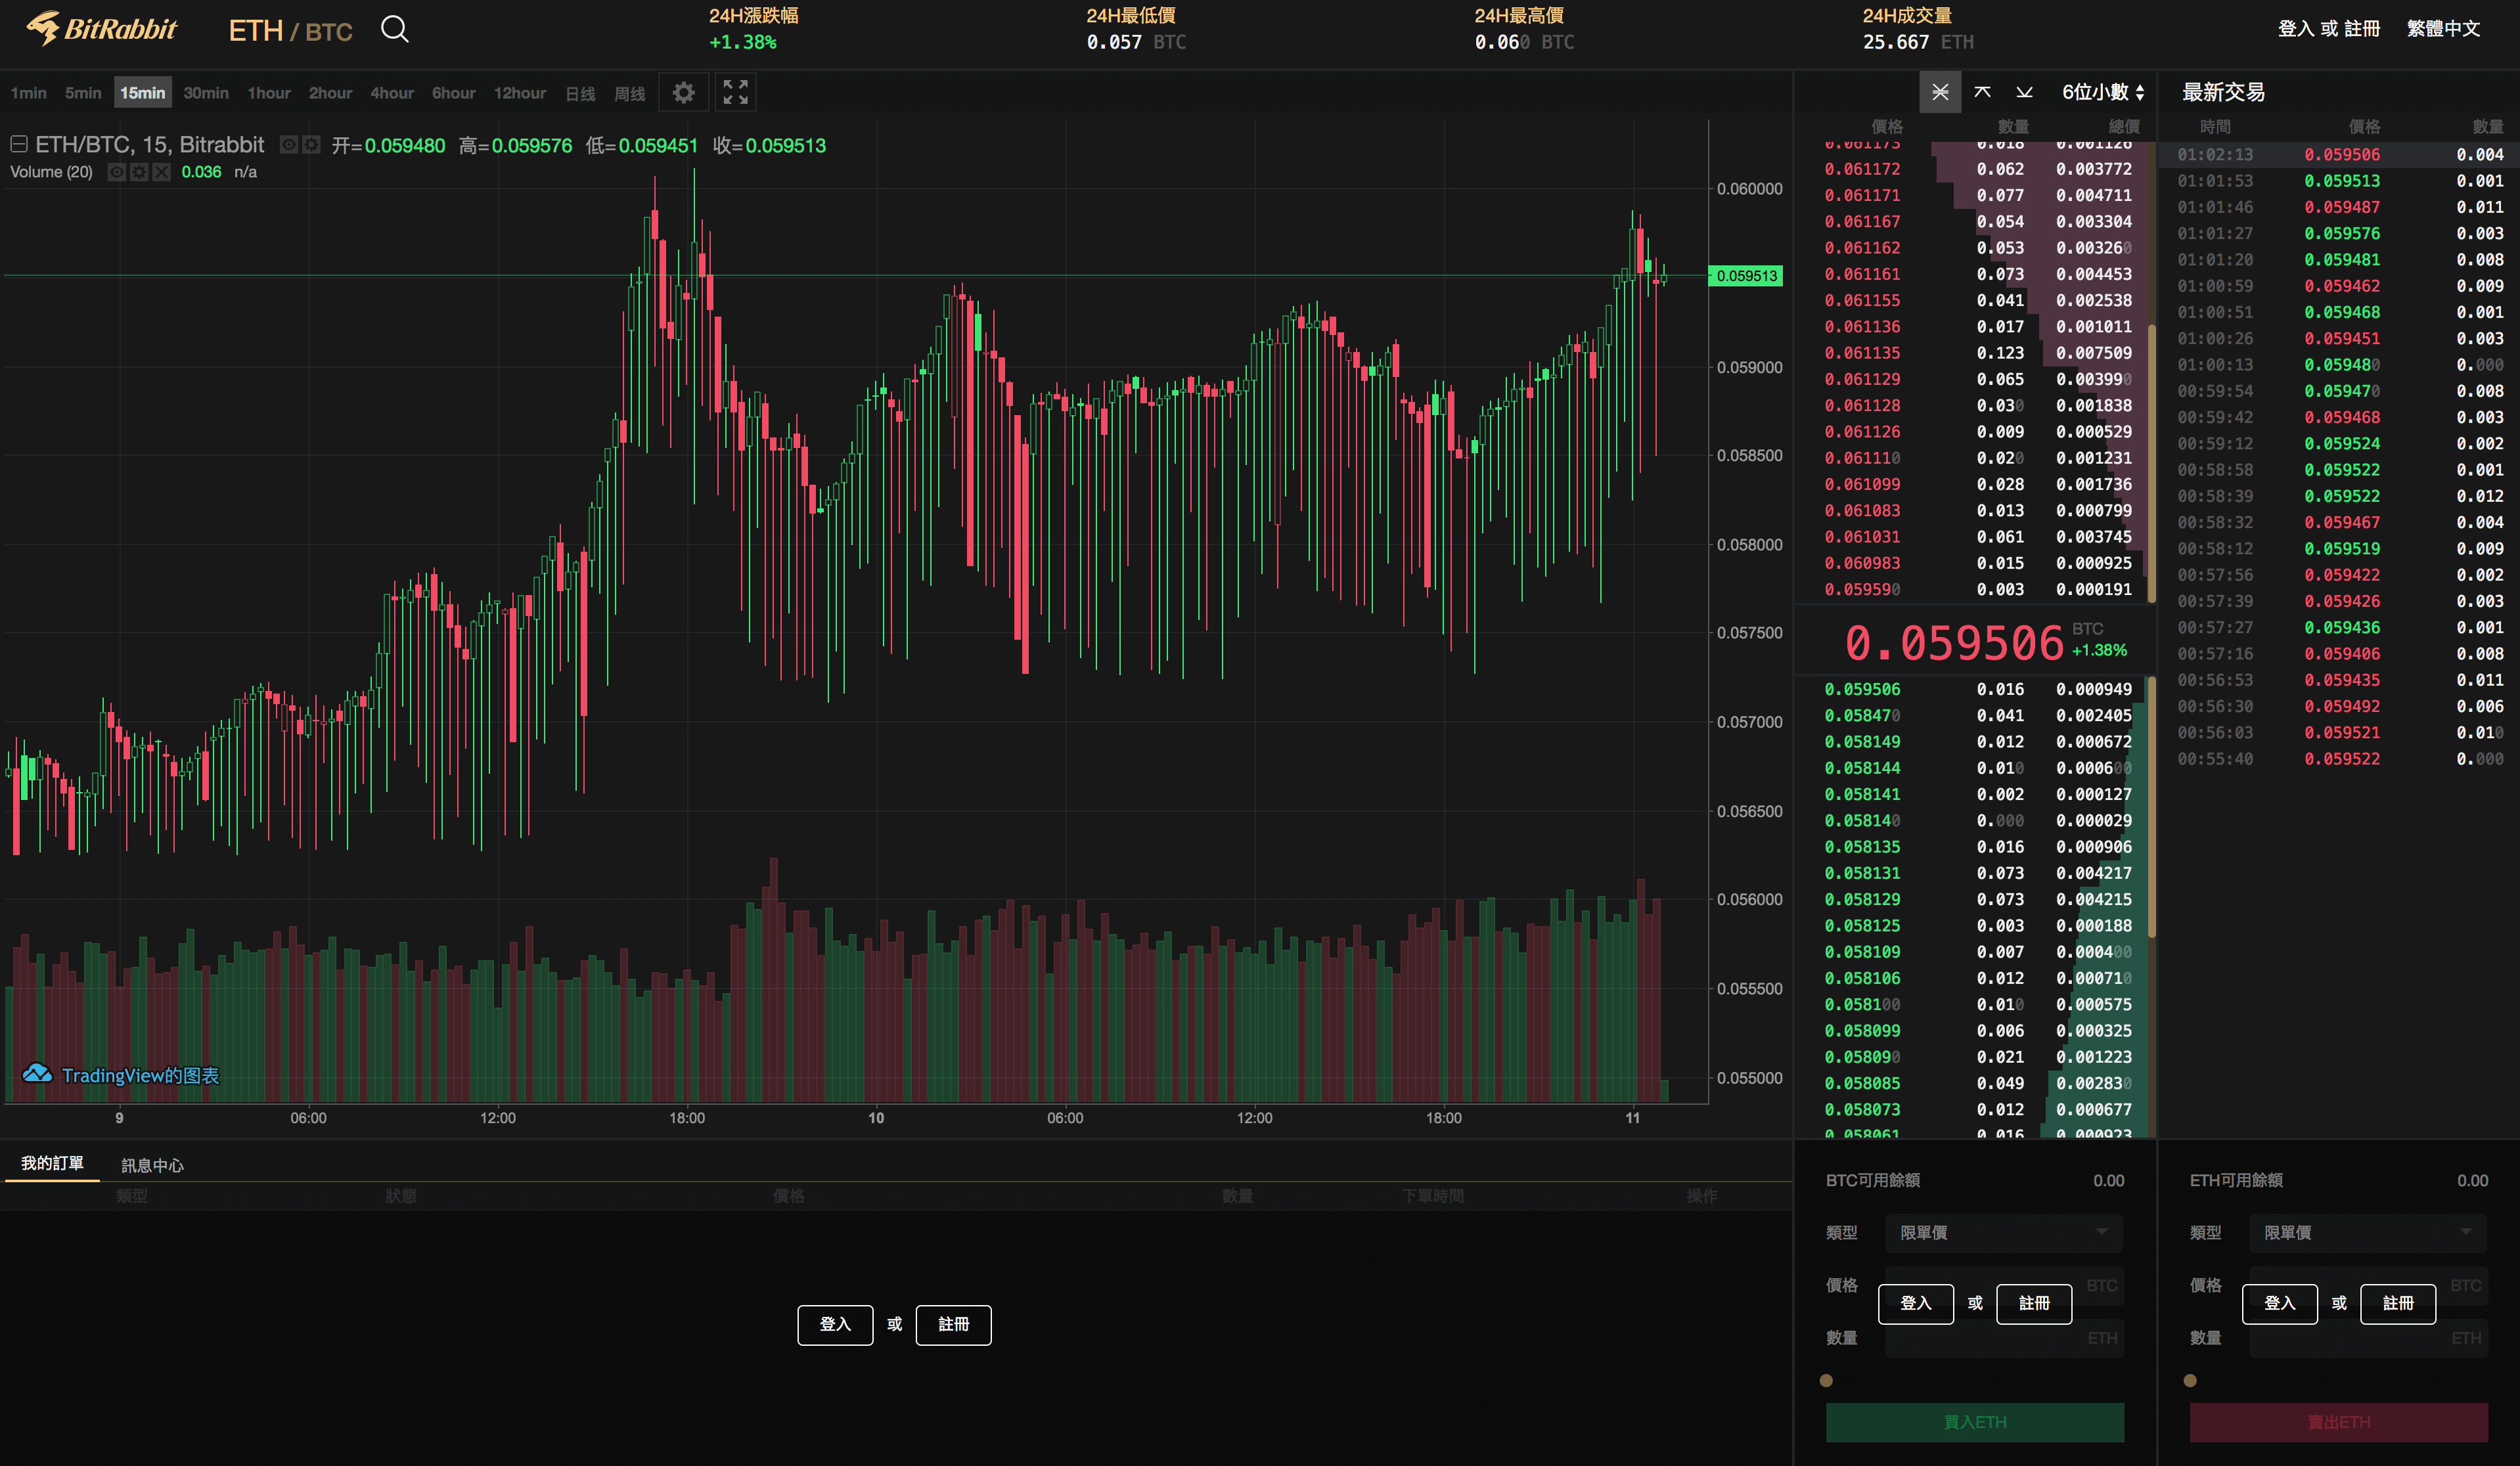Toggle fullscreen chart mode
The image size is (2520, 1466).
tap(736, 93)
